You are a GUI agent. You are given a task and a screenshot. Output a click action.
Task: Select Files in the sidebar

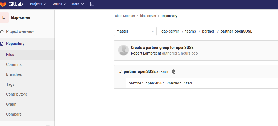pyautogui.click(x=10, y=55)
